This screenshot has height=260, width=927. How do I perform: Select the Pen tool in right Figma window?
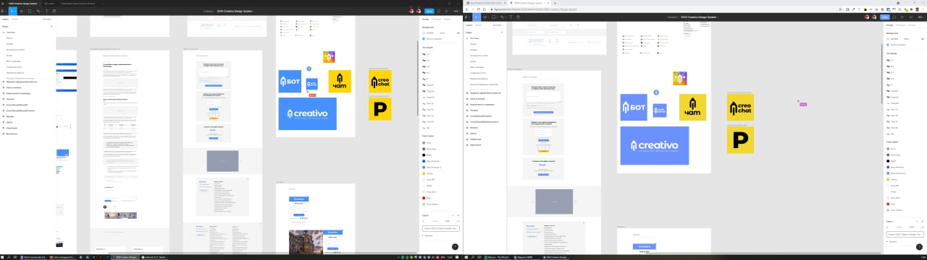pyautogui.click(x=503, y=17)
